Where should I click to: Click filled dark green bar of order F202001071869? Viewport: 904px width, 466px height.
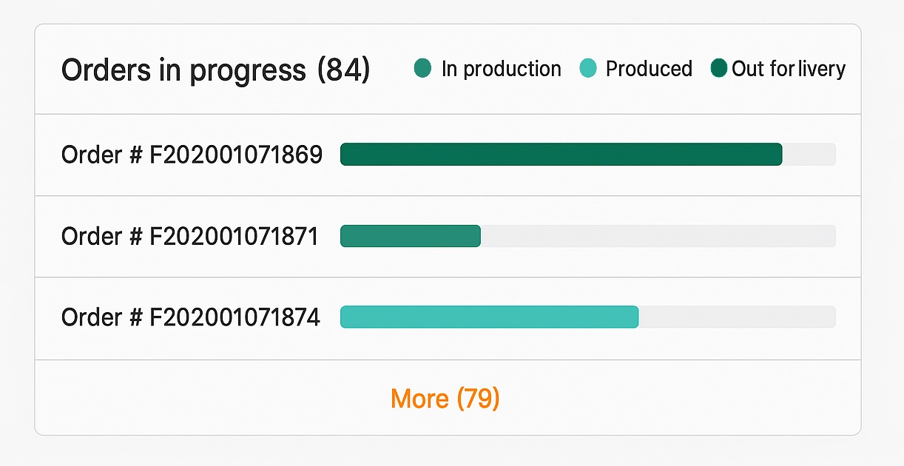561,155
